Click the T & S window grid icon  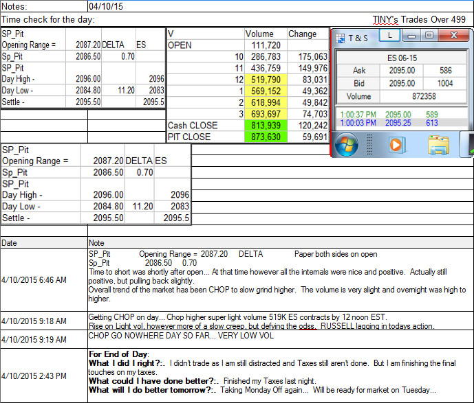pyautogui.click(x=340, y=38)
